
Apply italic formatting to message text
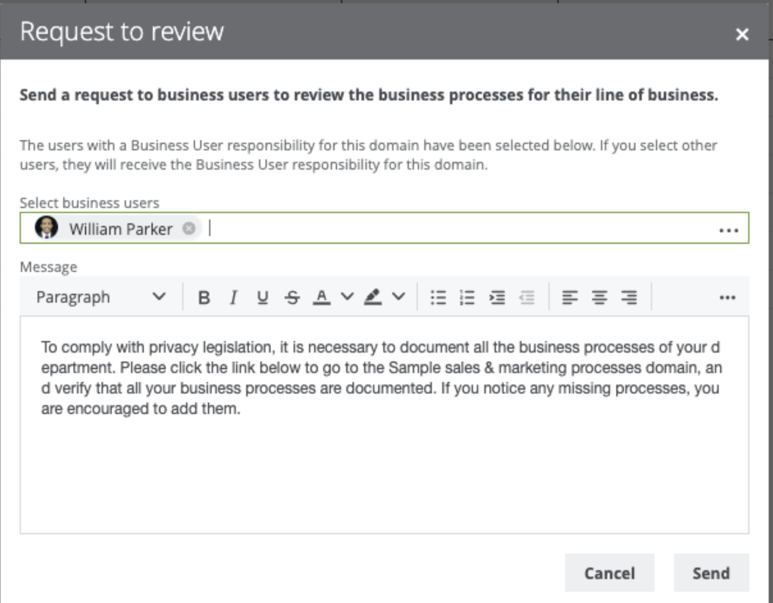233,297
